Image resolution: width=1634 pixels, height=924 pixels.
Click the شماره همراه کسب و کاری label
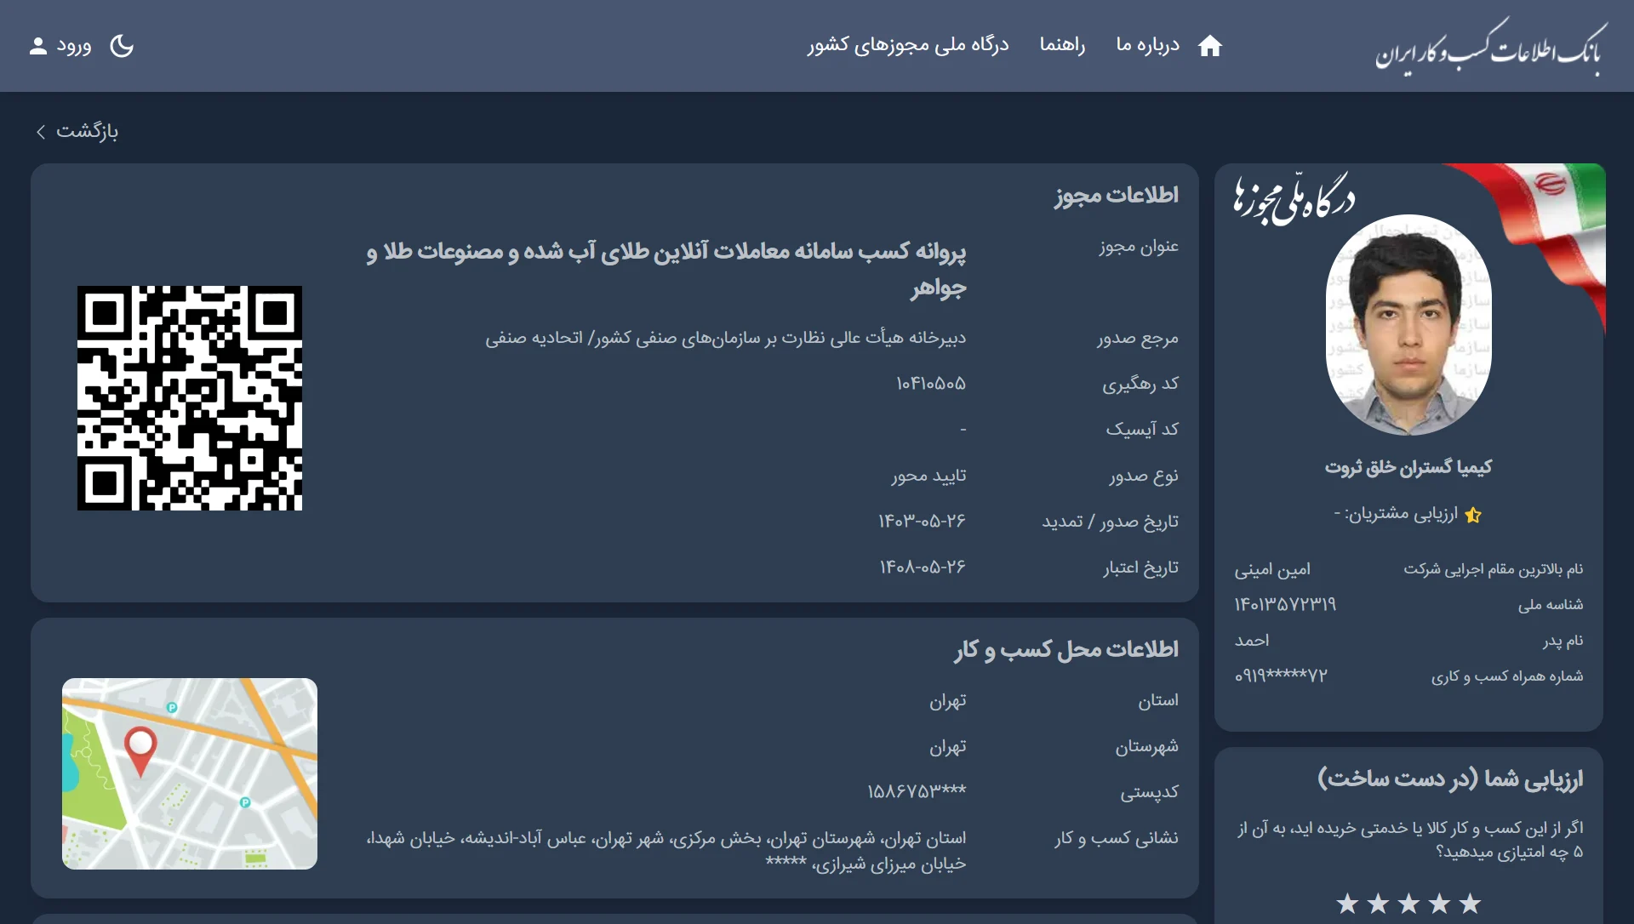(x=1506, y=676)
